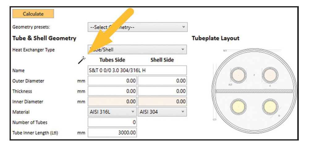
Task: Click upper-left tube circle in layout
Action: pyautogui.click(x=238, y=74)
